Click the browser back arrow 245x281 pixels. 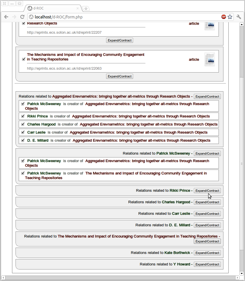6,17
